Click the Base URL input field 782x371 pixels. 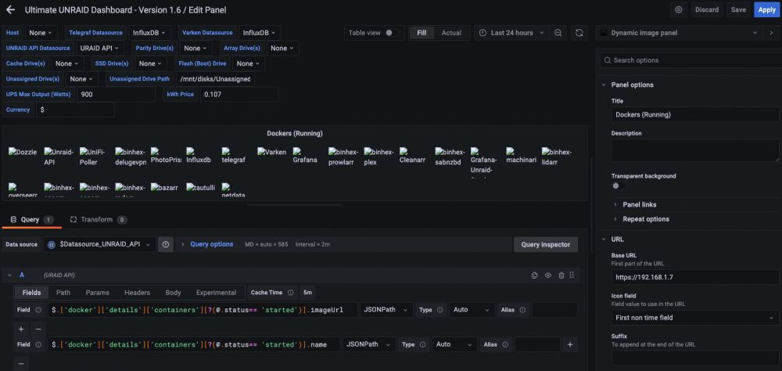(695, 276)
